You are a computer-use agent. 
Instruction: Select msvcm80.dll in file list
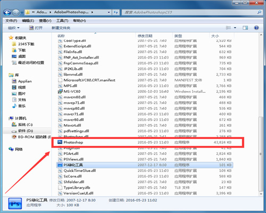pos(74,97)
